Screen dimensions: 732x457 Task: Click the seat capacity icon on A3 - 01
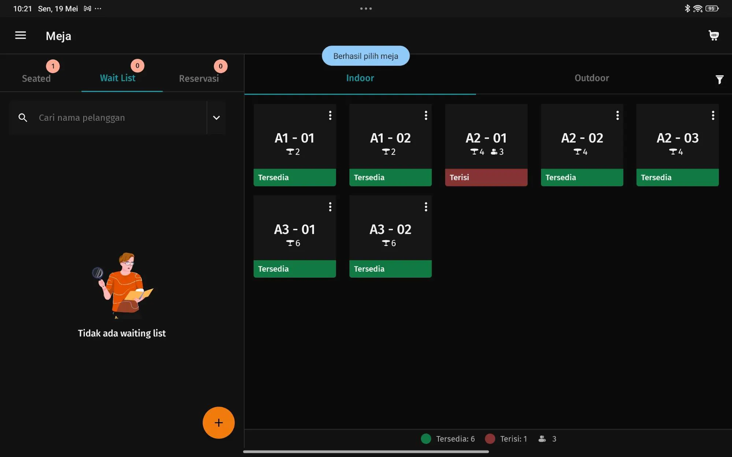click(290, 243)
